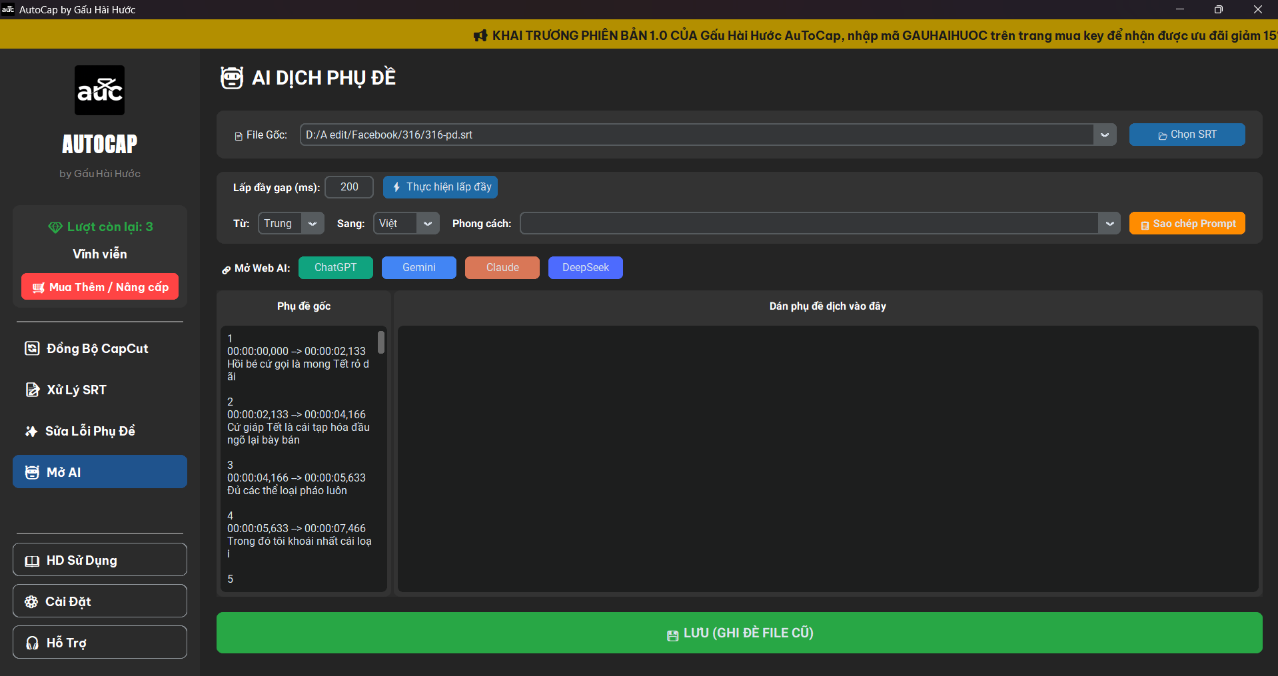1278x676 pixels.
Task: Click the Lấp đầy gap value field
Action: [x=349, y=187]
